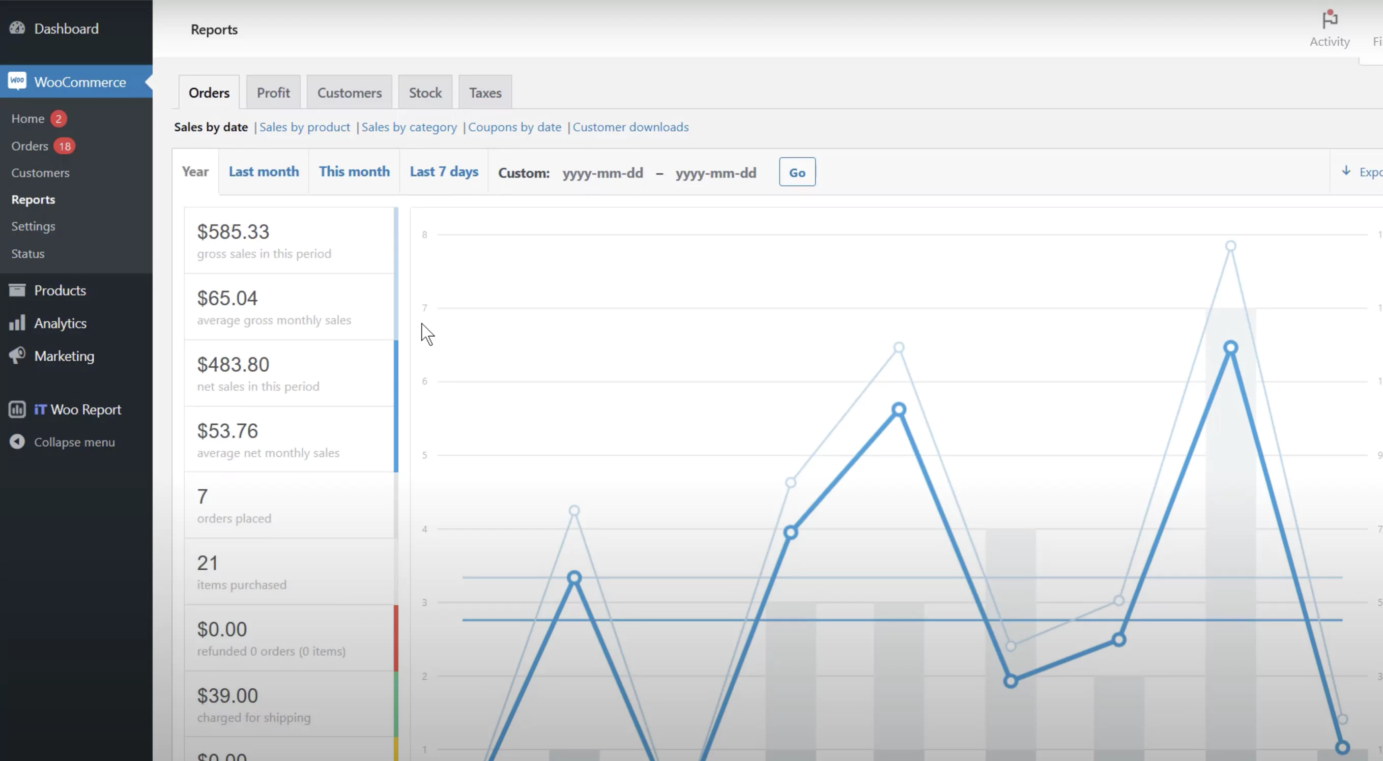Click the Analytics bar chart icon
The width and height of the screenshot is (1383, 761).
pyautogui.click(x=17, y=323)
